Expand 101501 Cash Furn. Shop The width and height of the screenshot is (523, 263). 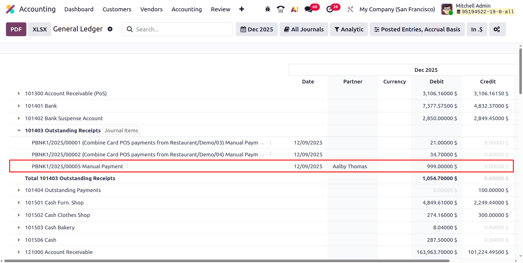[19, 202]
